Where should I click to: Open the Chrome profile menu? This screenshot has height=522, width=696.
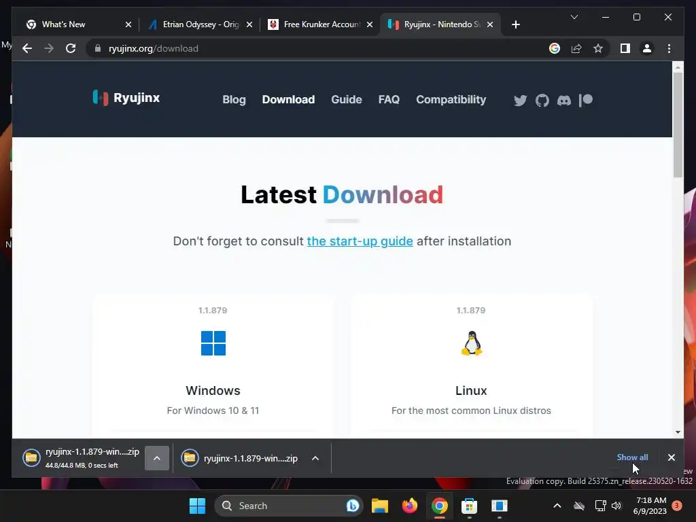[x=647, y=48]
